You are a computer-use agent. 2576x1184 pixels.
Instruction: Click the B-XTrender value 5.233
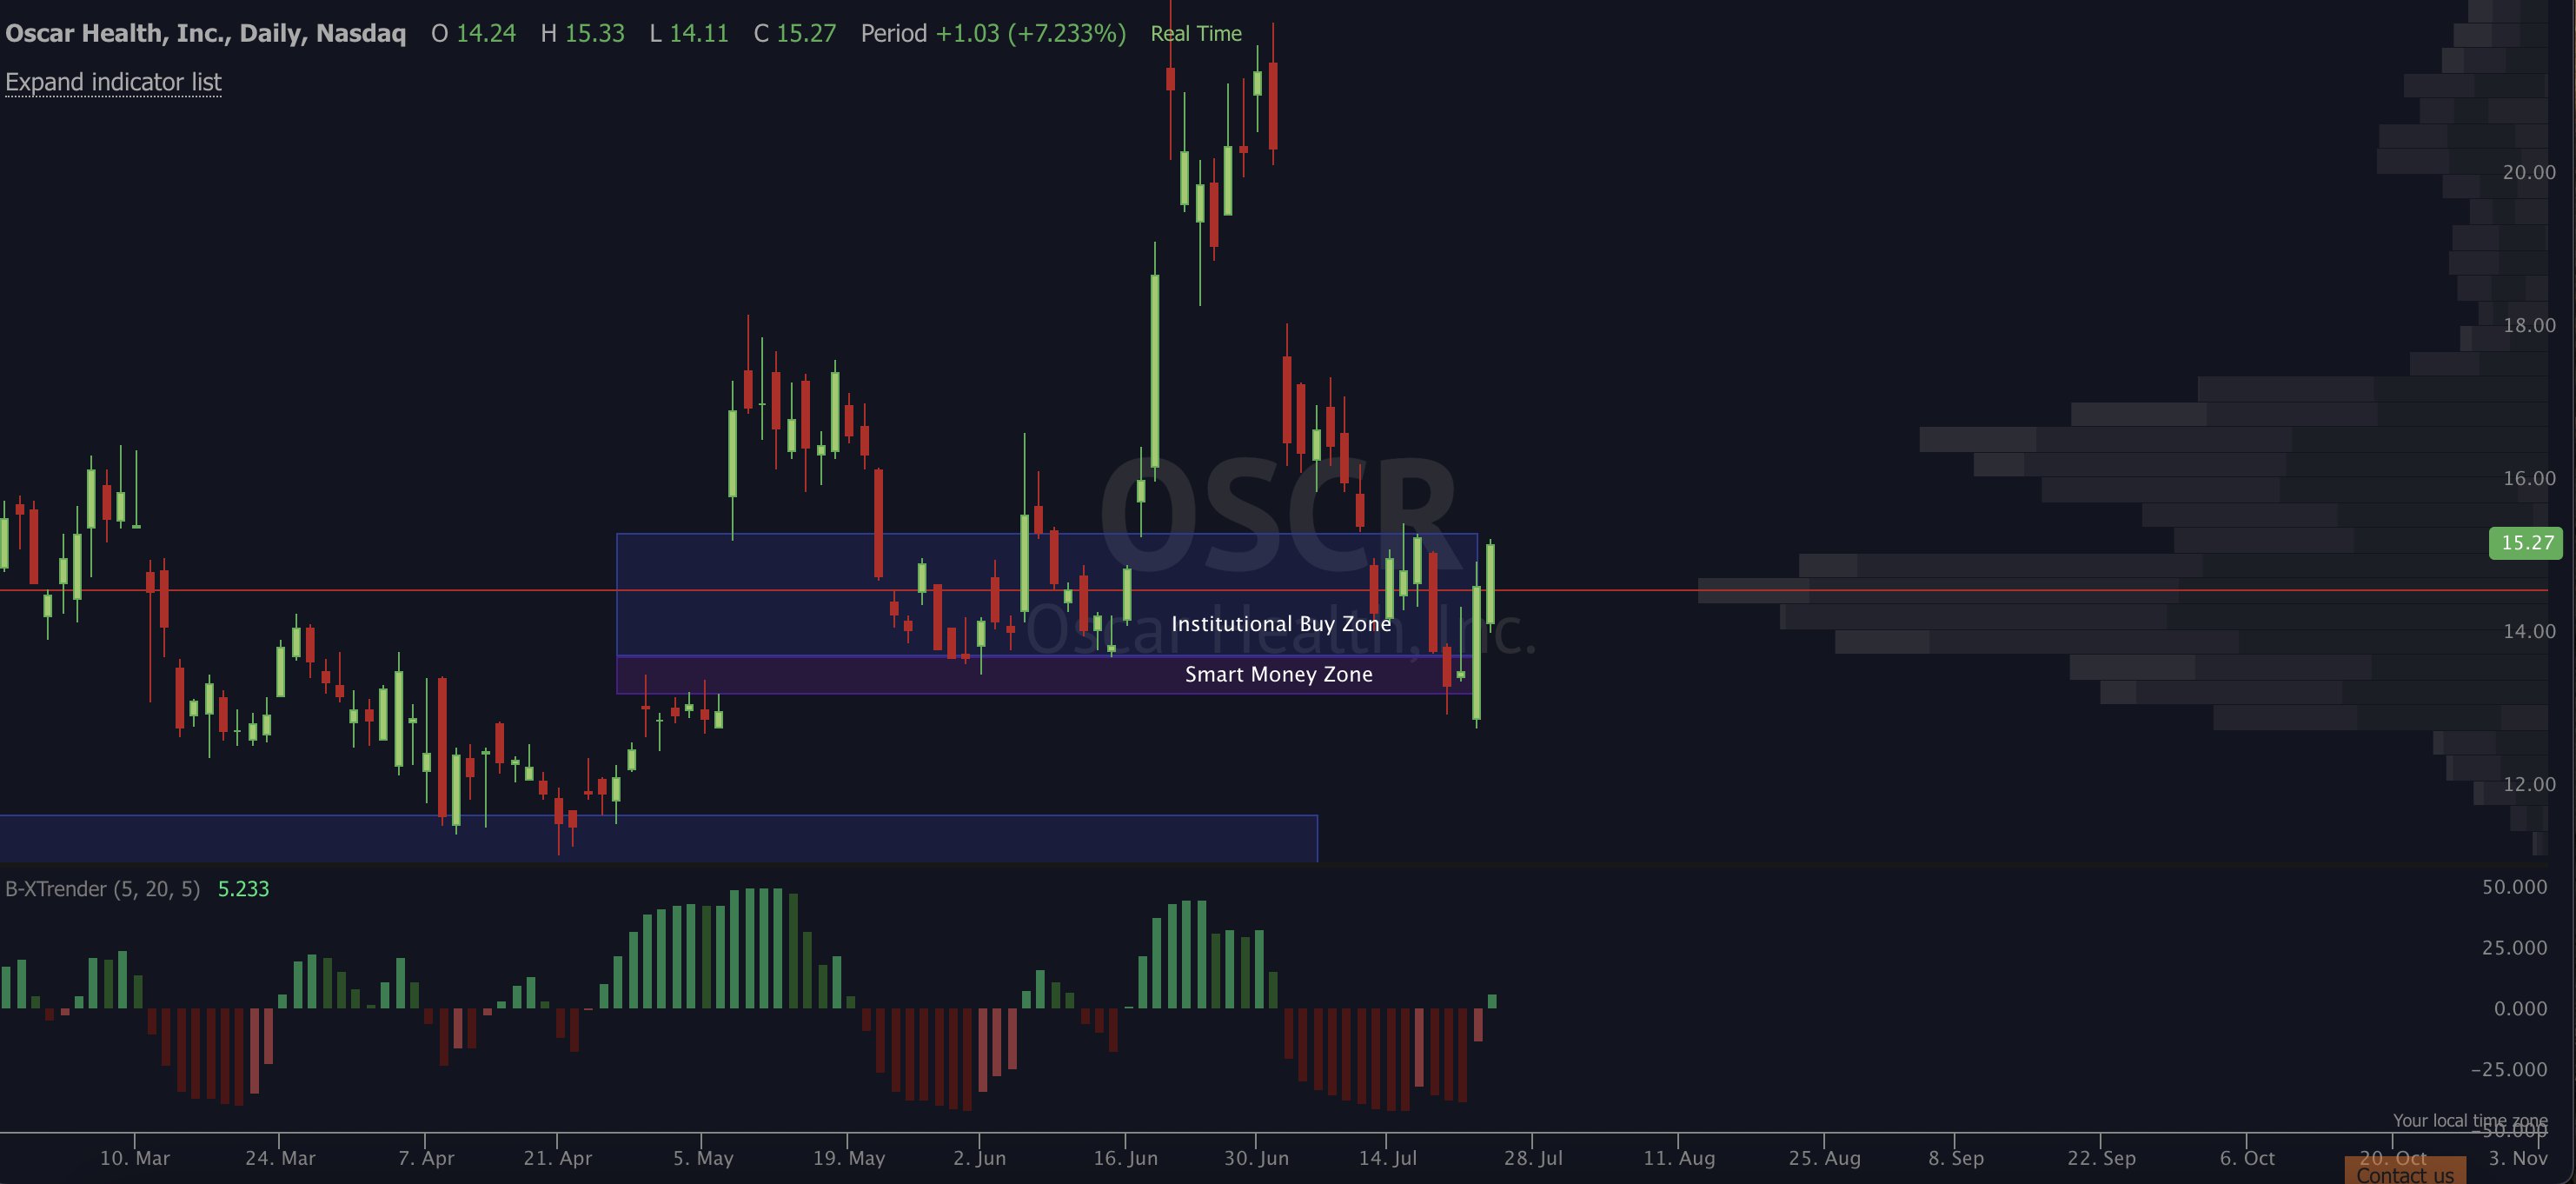pos(243,889)
